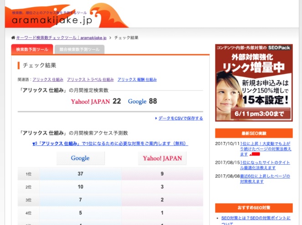Click the Yahoo! JAPAN logo in monthly search count
This screenshot has height=225, width=302.
(90, 101)
